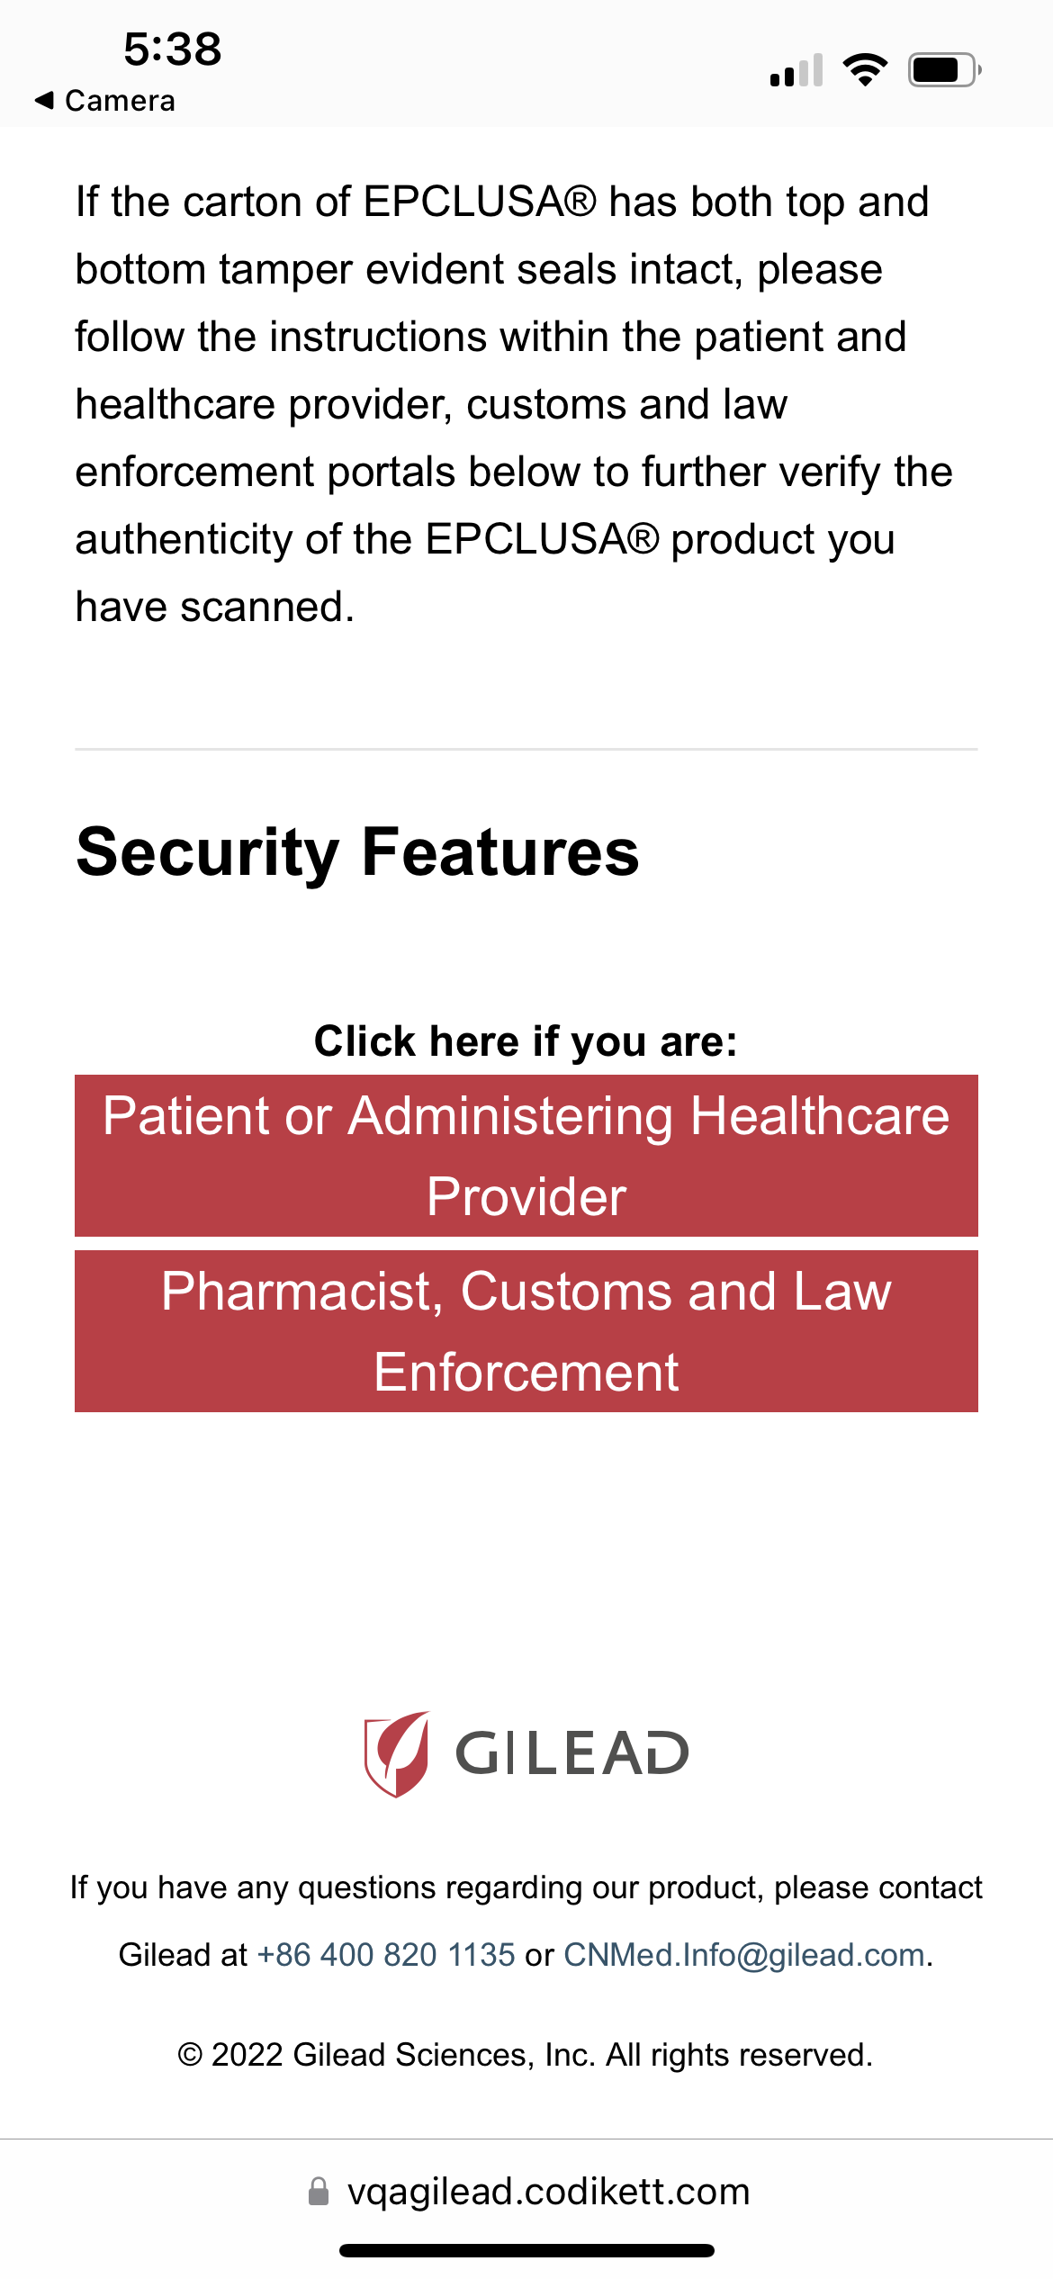This screenshot has width=1053, height=2279.
Task: Tap the cellular signal strength icon
Action: 796,70
